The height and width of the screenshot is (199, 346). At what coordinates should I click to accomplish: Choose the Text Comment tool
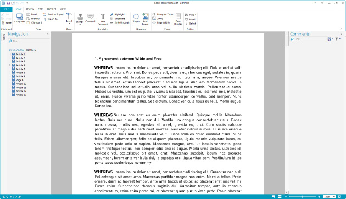pos(103,19)
